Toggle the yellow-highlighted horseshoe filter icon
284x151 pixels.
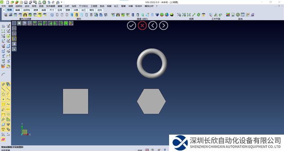point(25,15)
